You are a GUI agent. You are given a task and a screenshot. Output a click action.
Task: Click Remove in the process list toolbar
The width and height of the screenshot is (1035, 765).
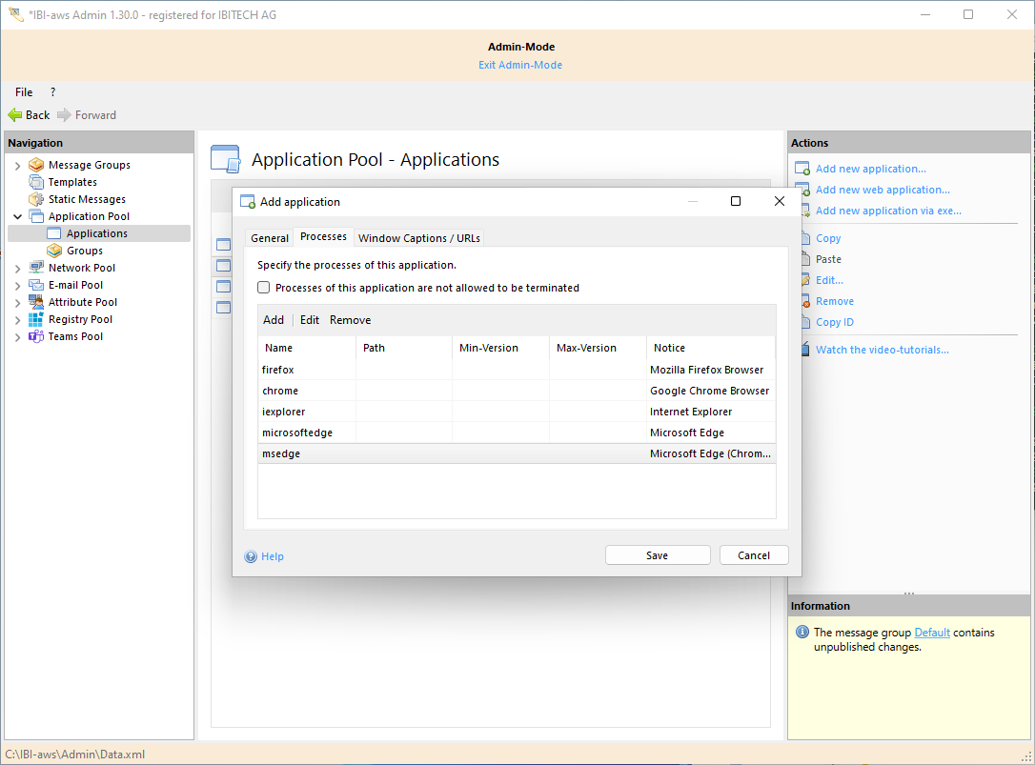(350, 320)
